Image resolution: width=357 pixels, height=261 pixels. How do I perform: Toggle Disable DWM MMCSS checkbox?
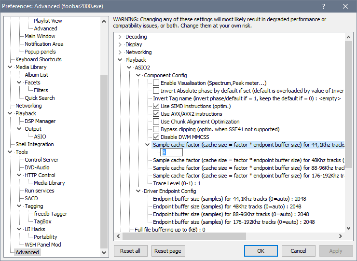click(x=156, y=137)
